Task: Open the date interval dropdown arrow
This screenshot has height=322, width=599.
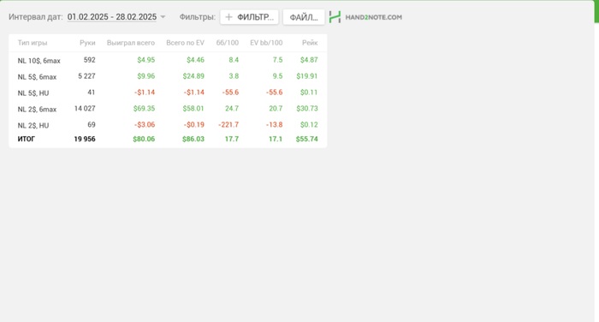Action: coord(163,17)
